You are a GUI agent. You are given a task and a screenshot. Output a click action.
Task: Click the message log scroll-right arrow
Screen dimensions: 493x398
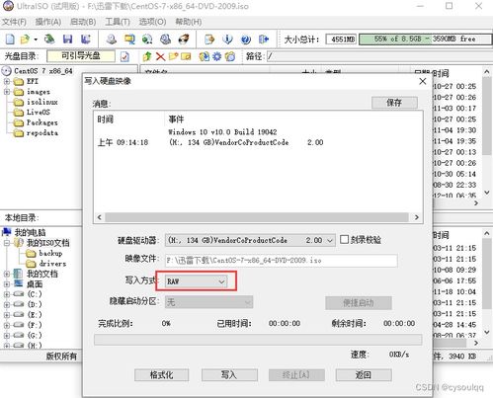pos(416,217)
